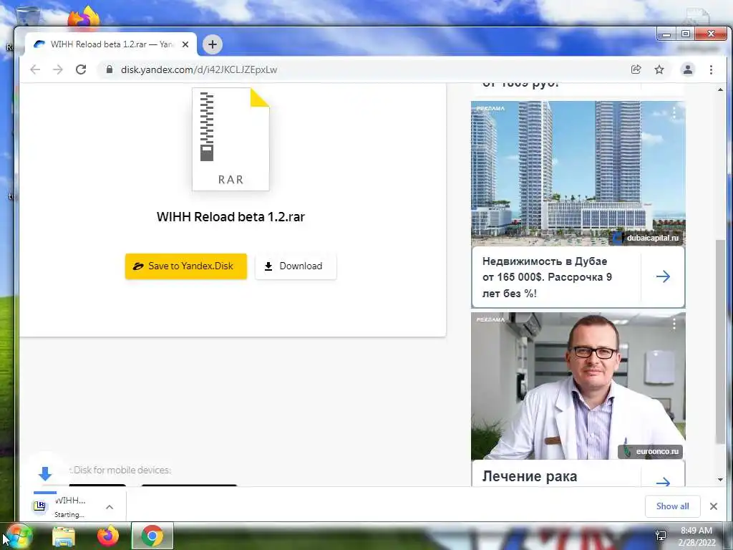Close the WIHH Reload beta 1.2.rar tab
Screen dimensions: 733x550
point(185,44)
